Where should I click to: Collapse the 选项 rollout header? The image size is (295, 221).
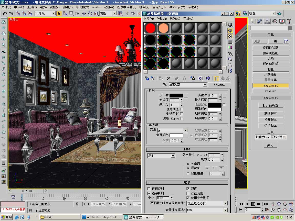187,182
